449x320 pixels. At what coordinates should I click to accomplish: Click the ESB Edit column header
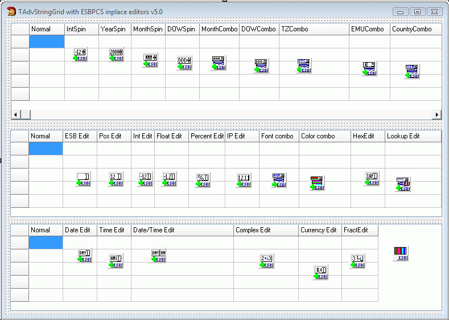[x=80, y=136]
